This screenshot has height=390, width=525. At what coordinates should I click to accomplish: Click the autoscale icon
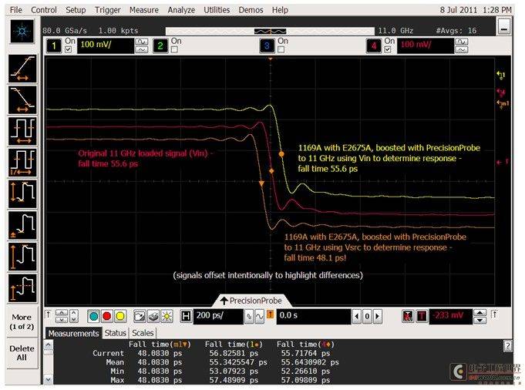[140, 316]
